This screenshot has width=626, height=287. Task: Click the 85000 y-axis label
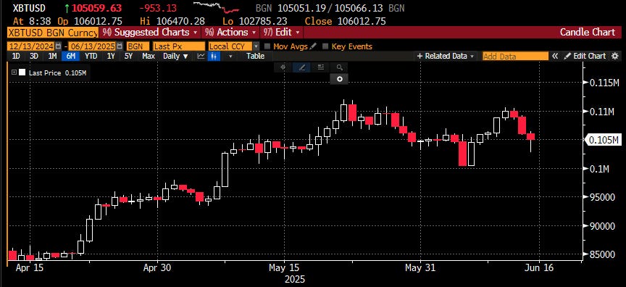(x=603, y=254)
